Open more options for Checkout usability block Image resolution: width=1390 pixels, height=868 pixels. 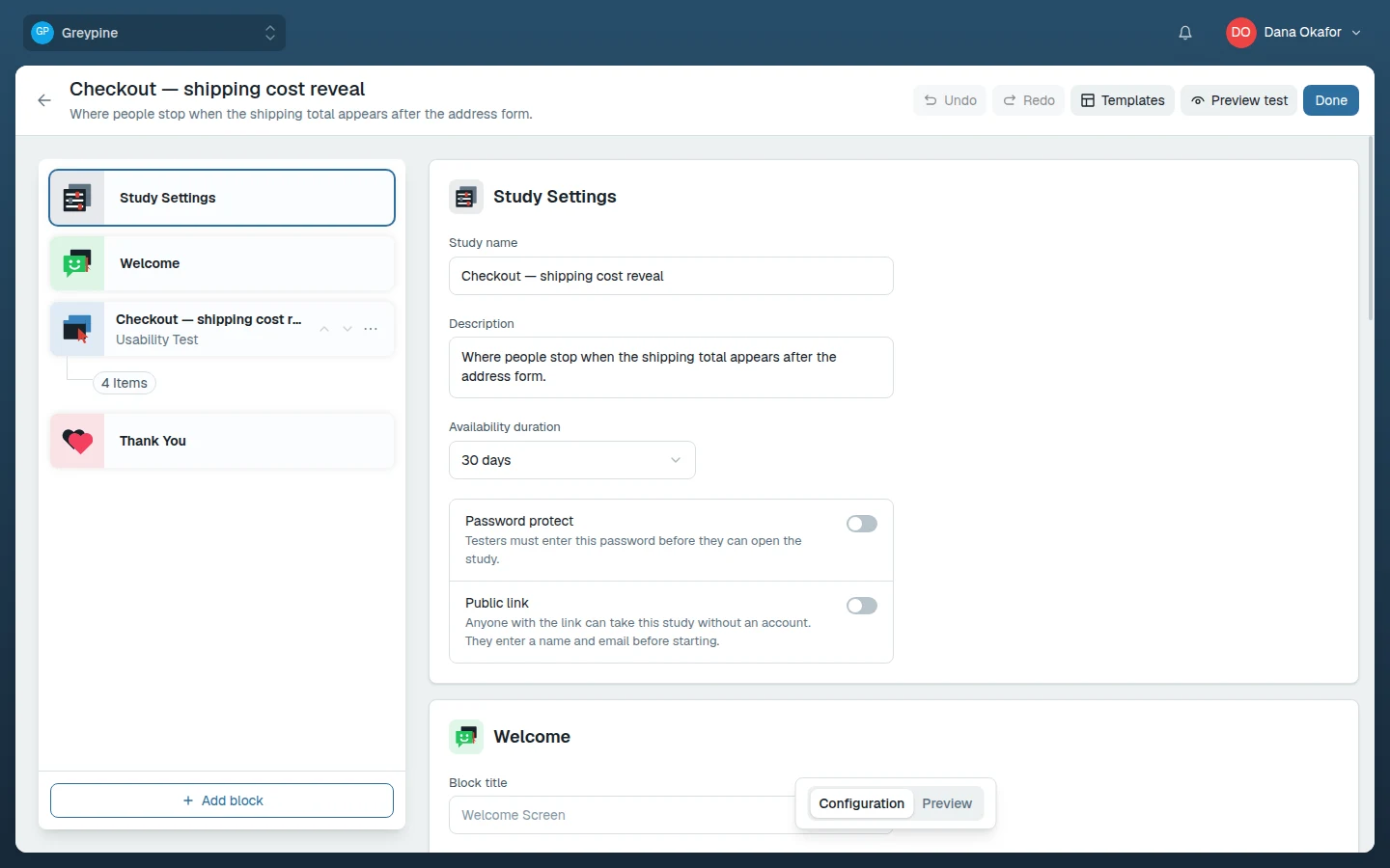click(371, 329)
